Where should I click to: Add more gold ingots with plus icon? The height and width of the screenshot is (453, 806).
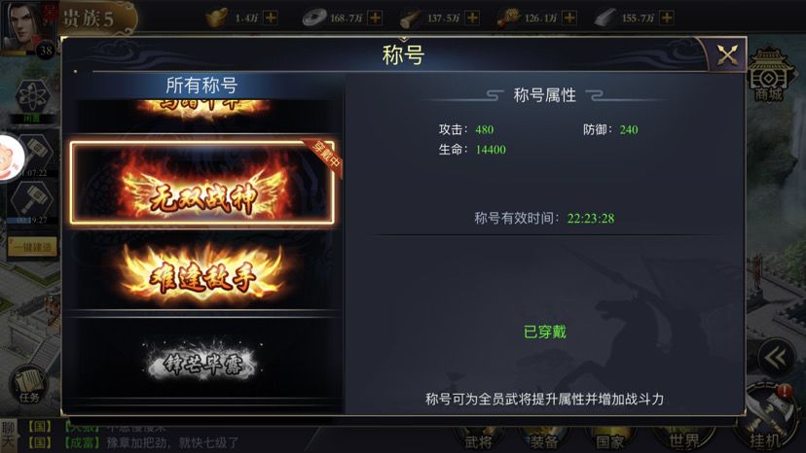tap(271, 17)
